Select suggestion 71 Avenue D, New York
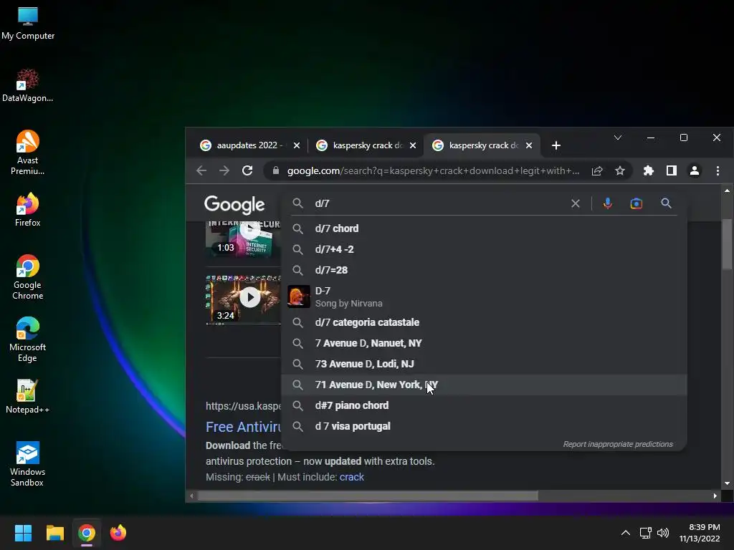Screen dimensions: 734x550 click(485, 385)
